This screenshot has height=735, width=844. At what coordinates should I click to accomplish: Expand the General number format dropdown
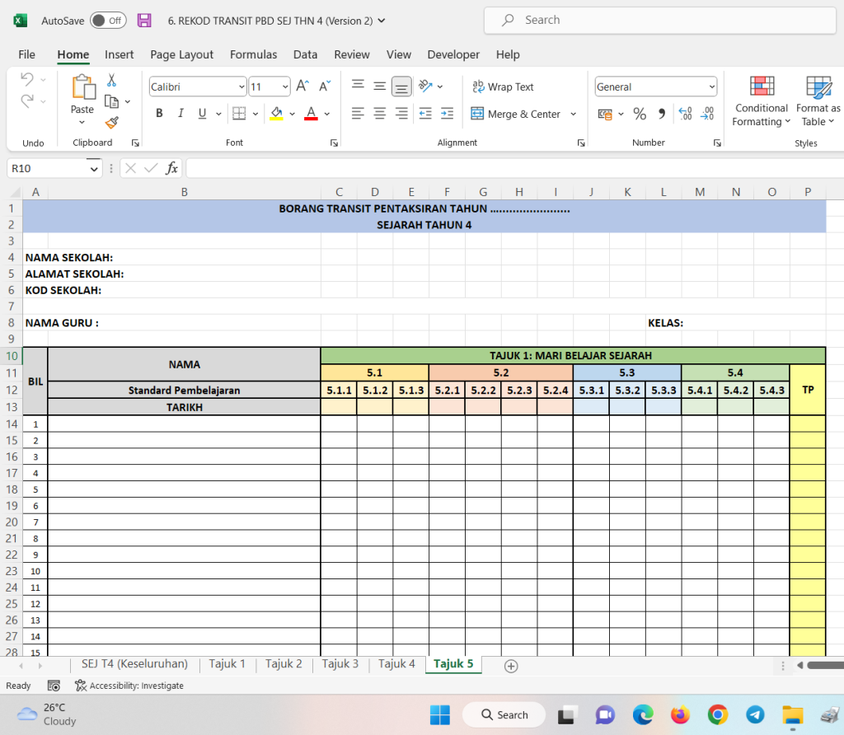click(711, 87)
